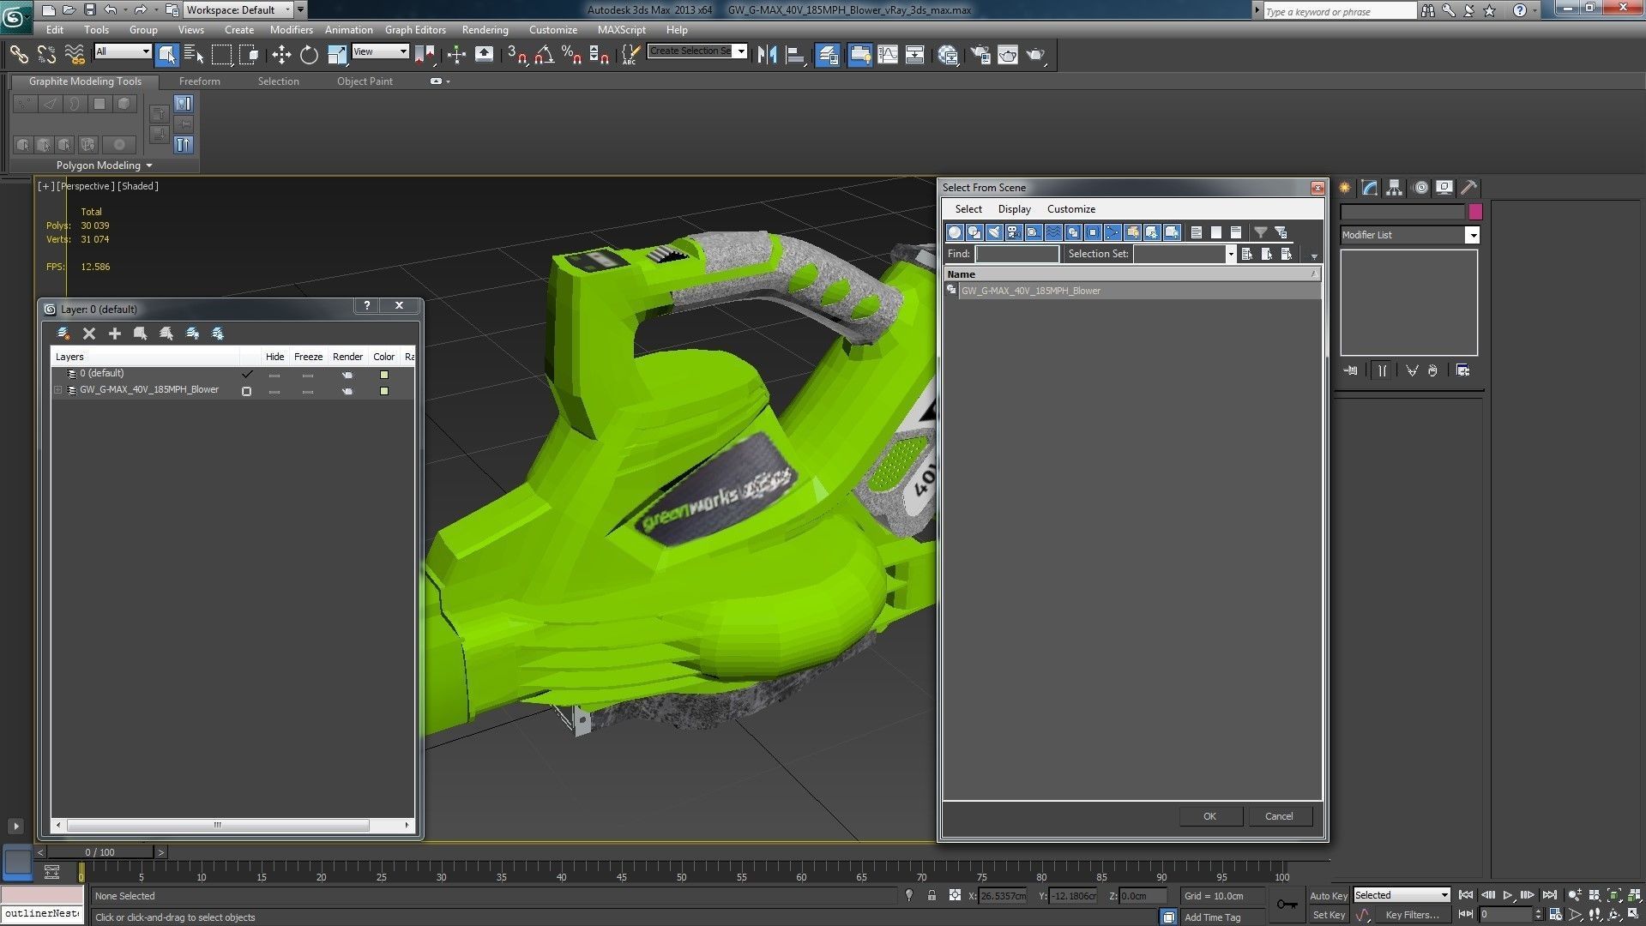Viewport: 1646px width, 926px height.
Task: Click the Mirror tool icon
Action: pyautogui.click(x=767, y=55)
